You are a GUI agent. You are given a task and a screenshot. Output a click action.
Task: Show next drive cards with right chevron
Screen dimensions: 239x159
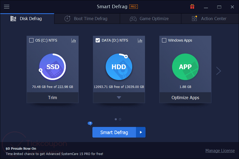219,71
